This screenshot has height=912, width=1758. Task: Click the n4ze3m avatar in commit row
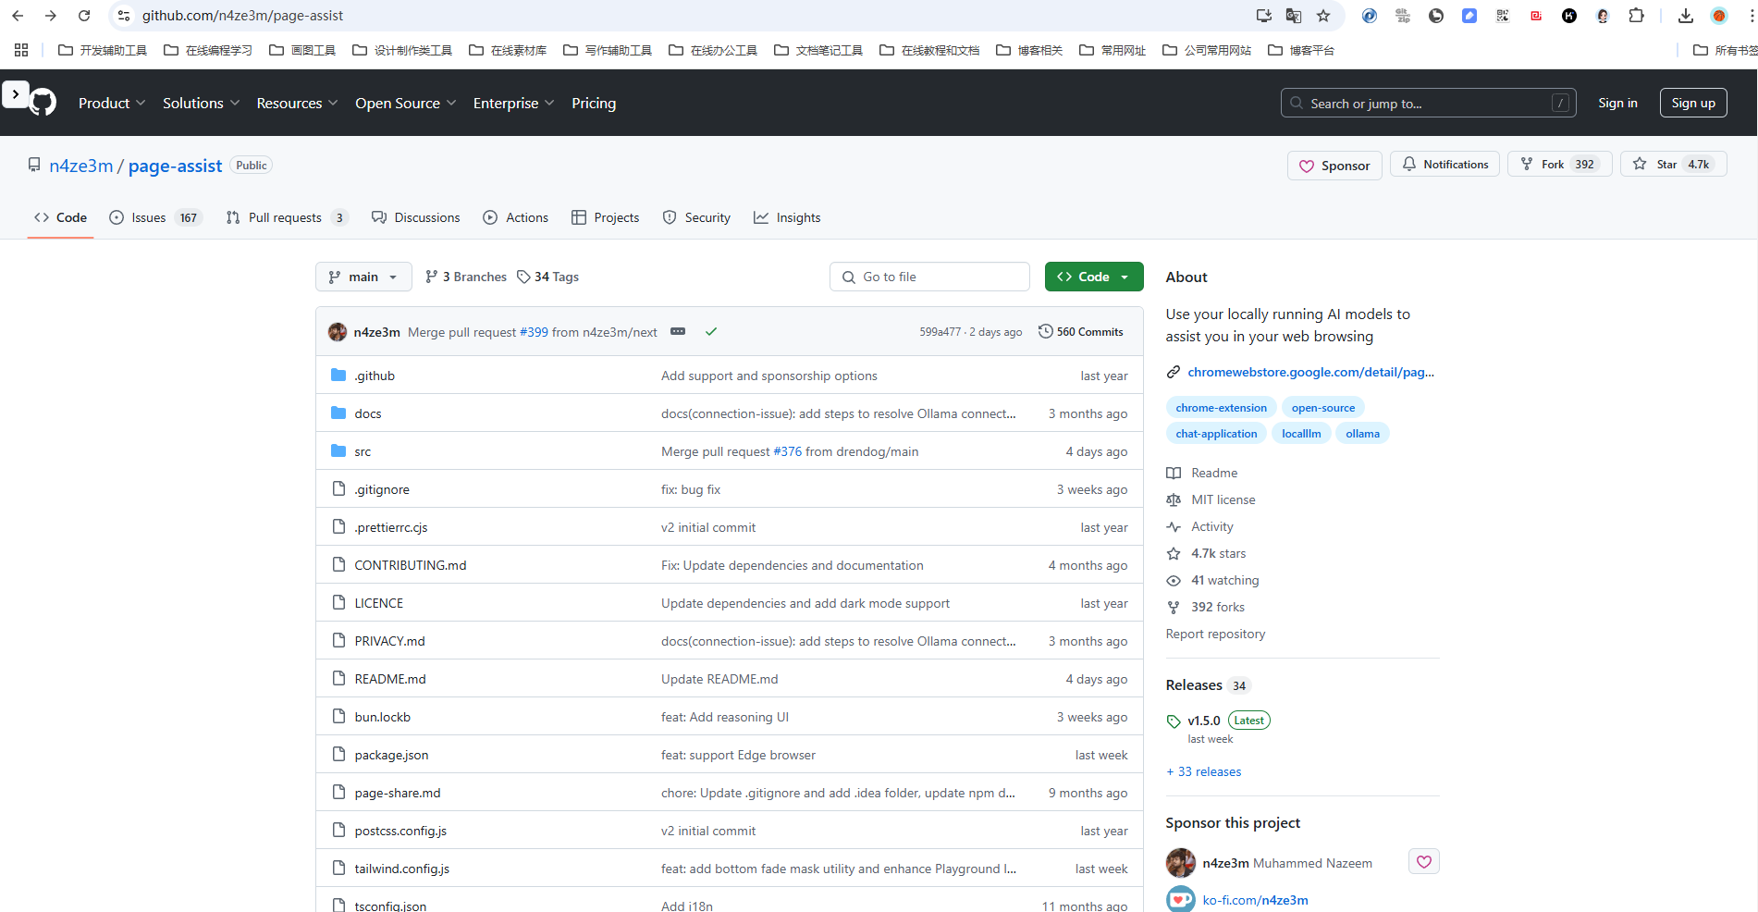(x=338, y=332)
